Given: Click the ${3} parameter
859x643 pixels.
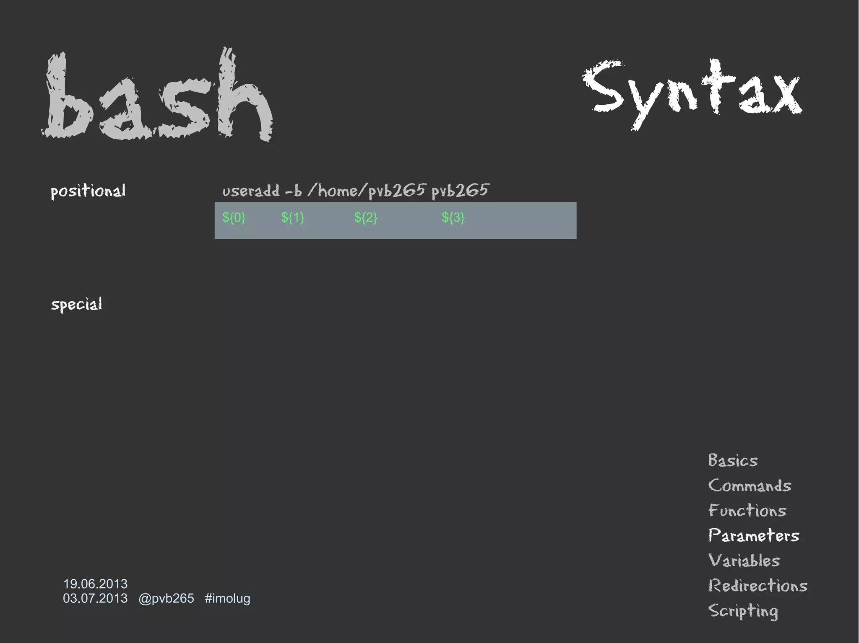Looking at the screenshot, I should [453, 217].
